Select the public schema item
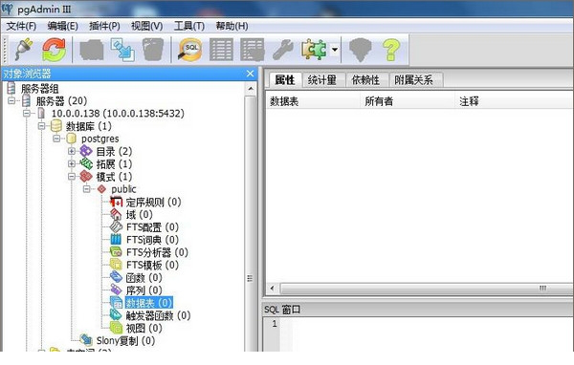The image size is (574, 365). 123,189
